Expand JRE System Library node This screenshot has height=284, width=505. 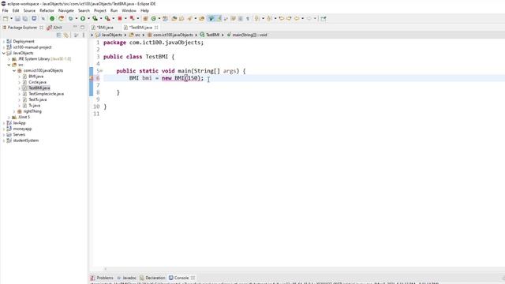[x=9, y=59]
